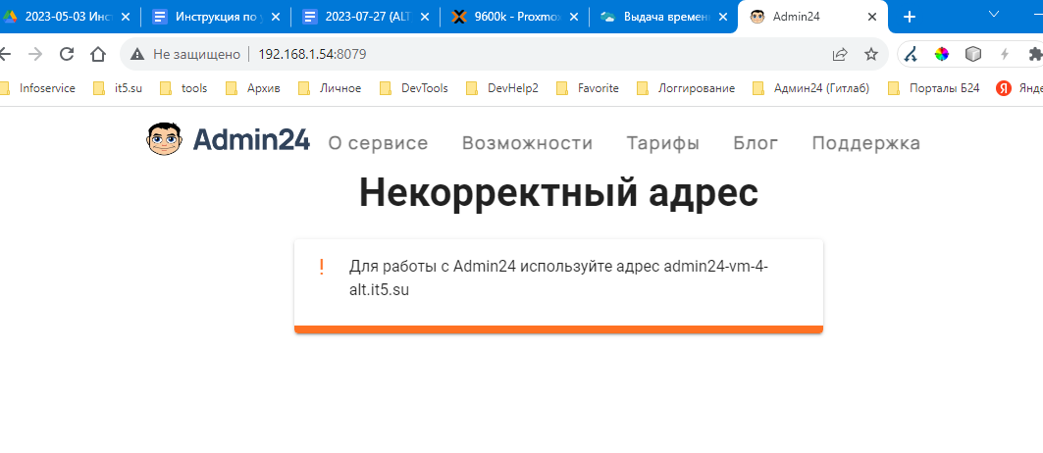Close the 9600k - Proxmox tab
Screen dimensions: 1043x453
pyautogui.click(x=575, y=18)
